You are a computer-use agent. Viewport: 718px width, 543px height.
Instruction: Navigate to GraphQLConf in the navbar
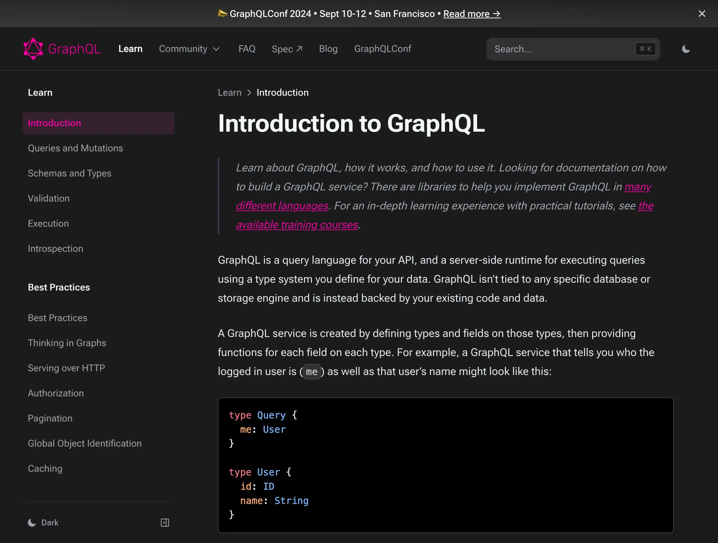click(x=383, y=49)
